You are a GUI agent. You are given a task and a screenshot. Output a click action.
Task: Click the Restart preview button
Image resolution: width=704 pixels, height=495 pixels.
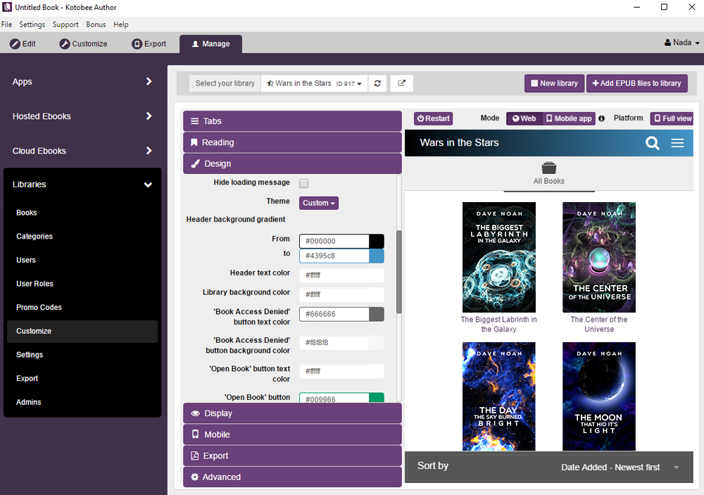(x=433, y=118)
